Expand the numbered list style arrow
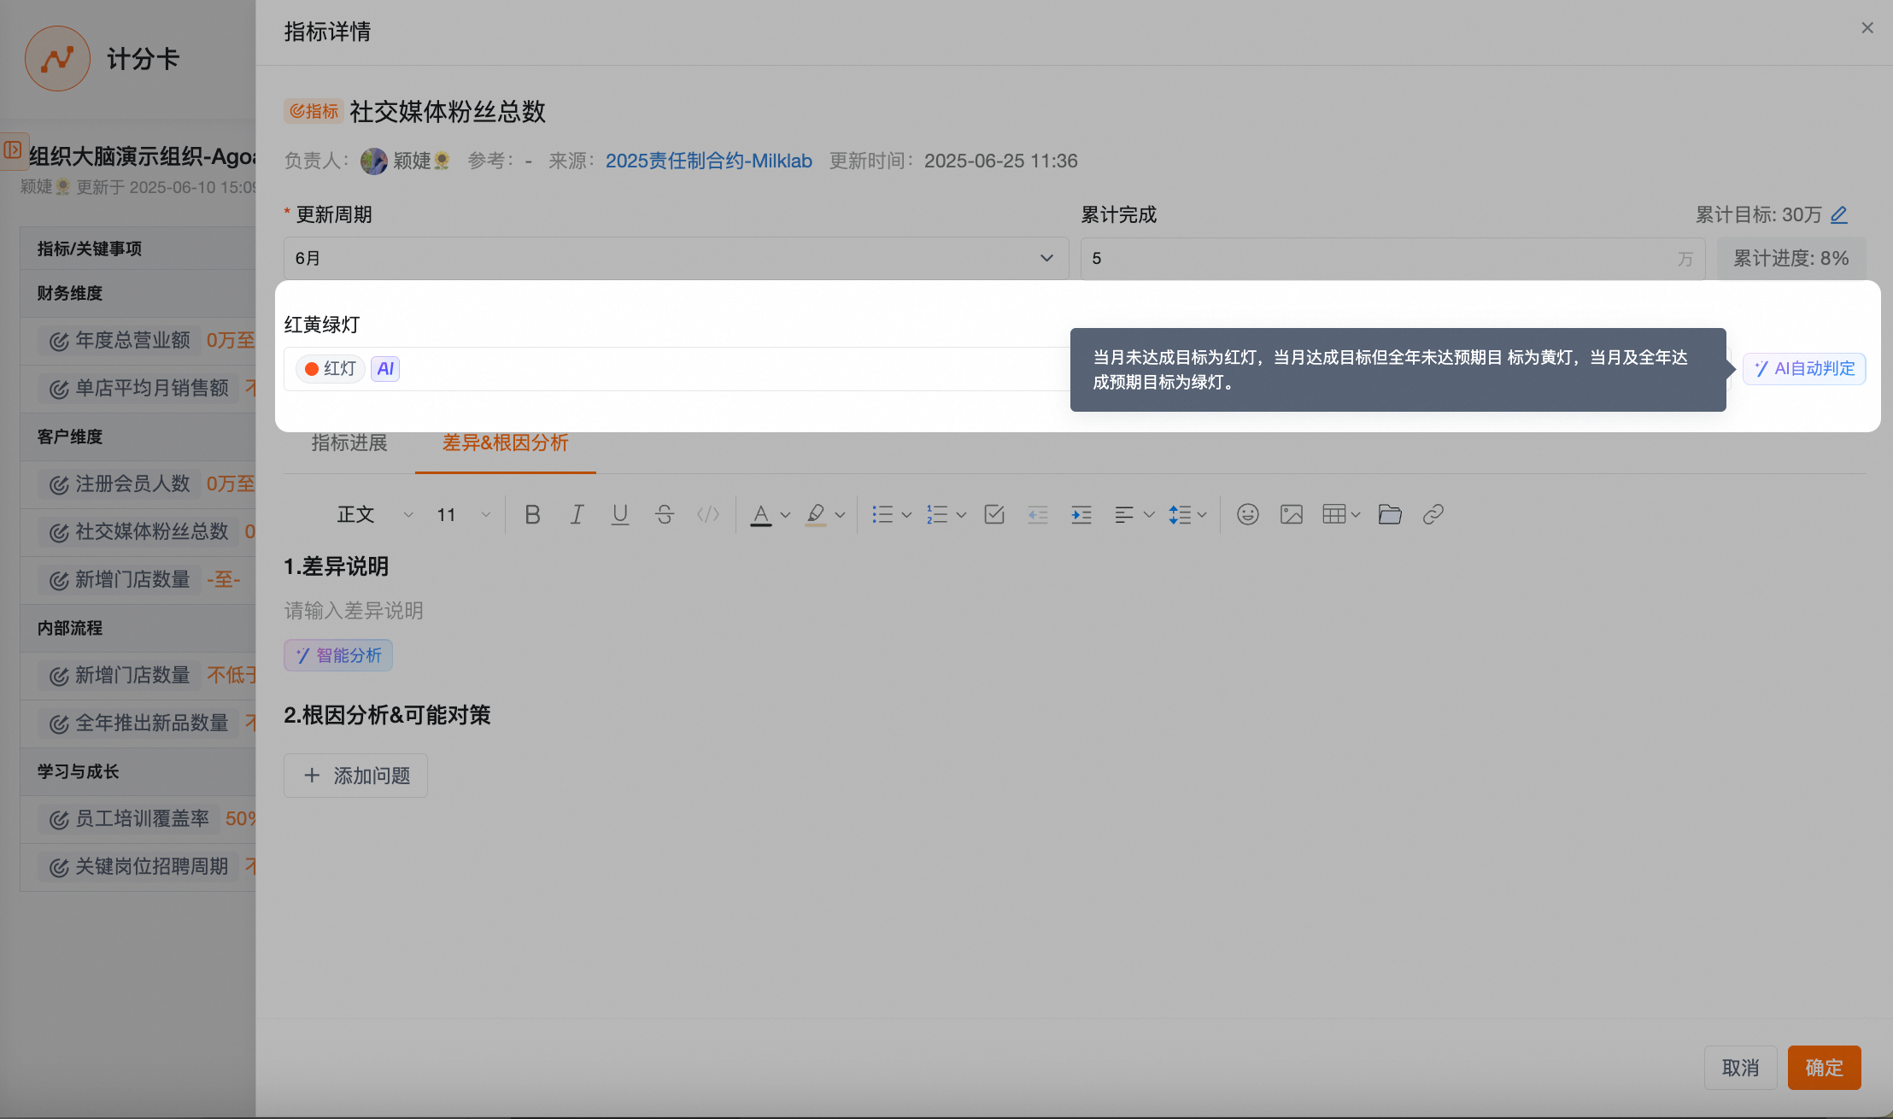 point(961,515)
